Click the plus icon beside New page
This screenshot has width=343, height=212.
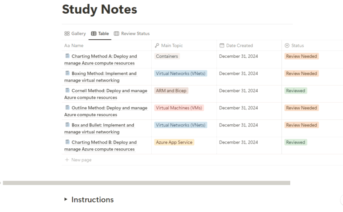pyautogui.click(x=67, y=160)
